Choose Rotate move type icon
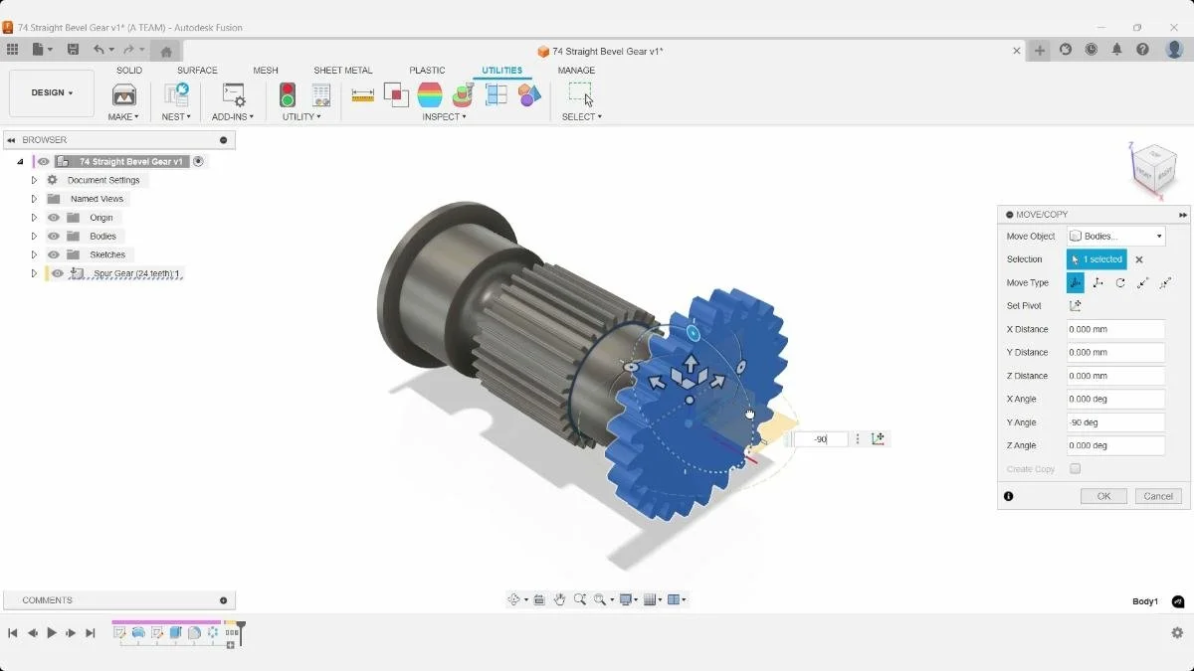1194x671 pixels. pos(1120,282)
